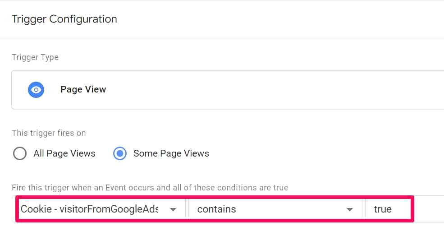Open the "contains" operator dropdown

274,209
